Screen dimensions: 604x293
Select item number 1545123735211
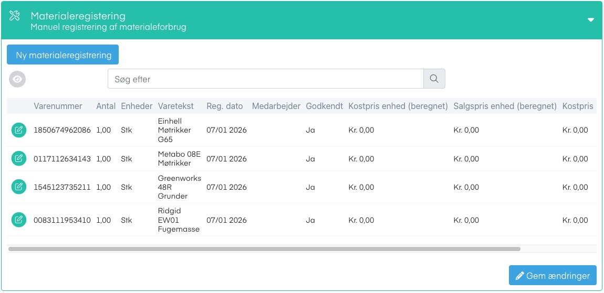[63, 187]
